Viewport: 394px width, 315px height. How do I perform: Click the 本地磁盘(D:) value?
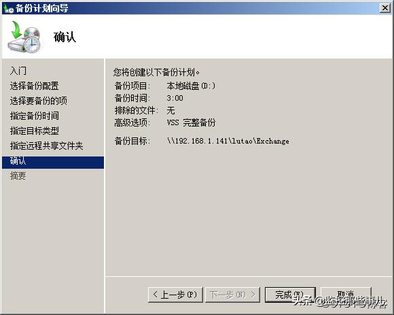coord(191,86)
